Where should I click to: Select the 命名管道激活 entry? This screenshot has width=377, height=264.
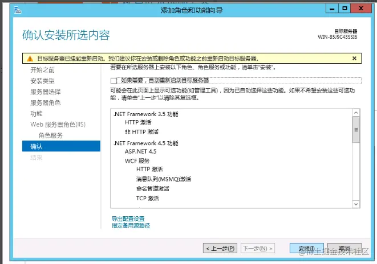click(153, 189)
